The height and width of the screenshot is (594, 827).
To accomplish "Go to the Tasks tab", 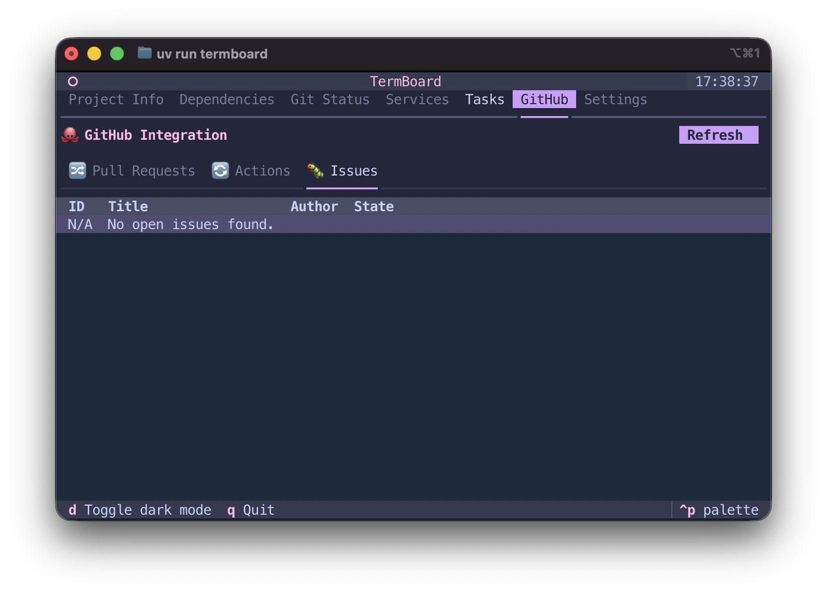I will tap(485, 99).
